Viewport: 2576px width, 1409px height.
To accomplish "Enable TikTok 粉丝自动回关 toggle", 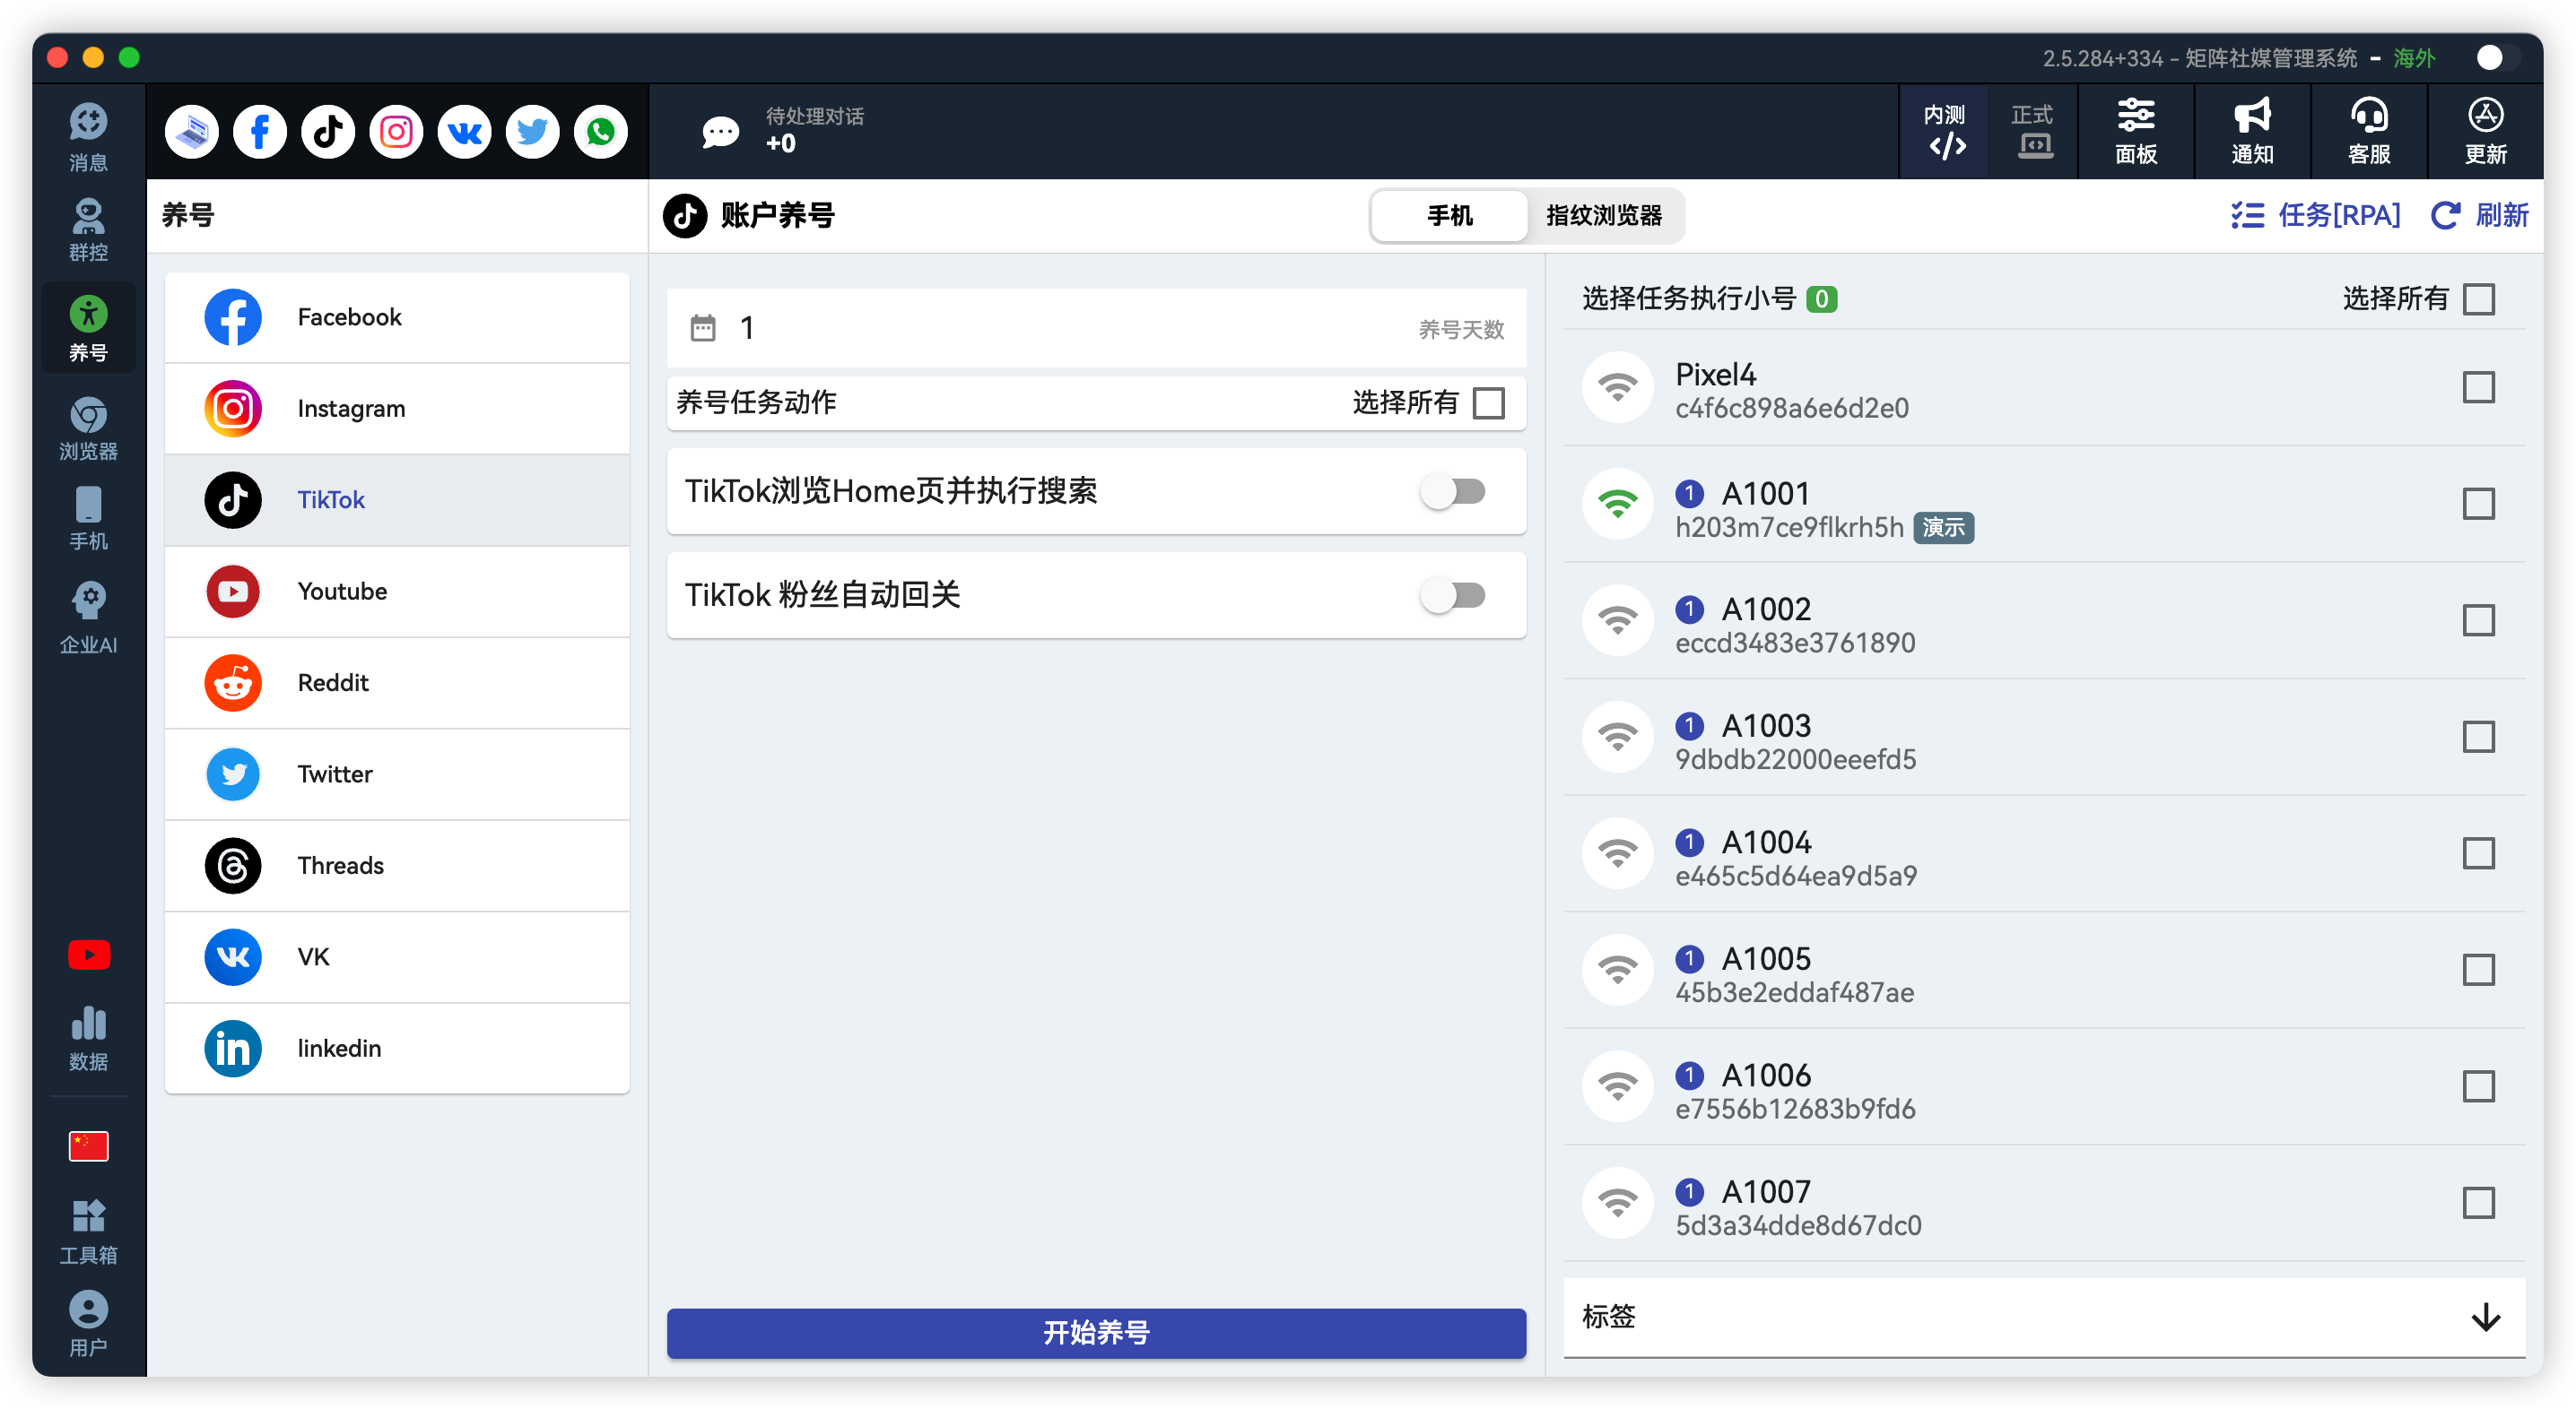I will [1453, 595].
